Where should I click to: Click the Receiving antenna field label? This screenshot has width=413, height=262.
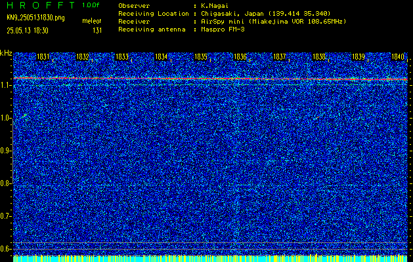[x=152, y=29]
